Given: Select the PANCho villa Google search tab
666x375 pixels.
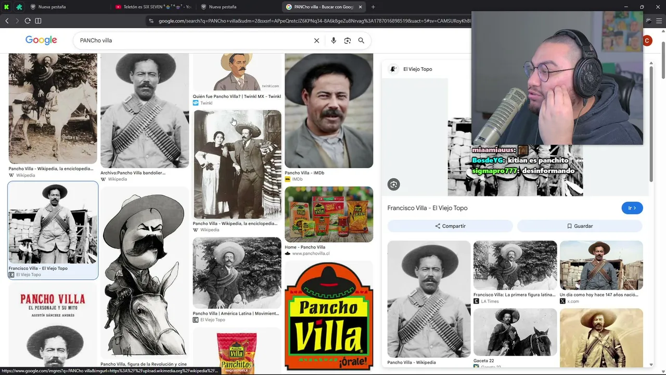Looking at the screenshot, I should click(x=324, y=7).
